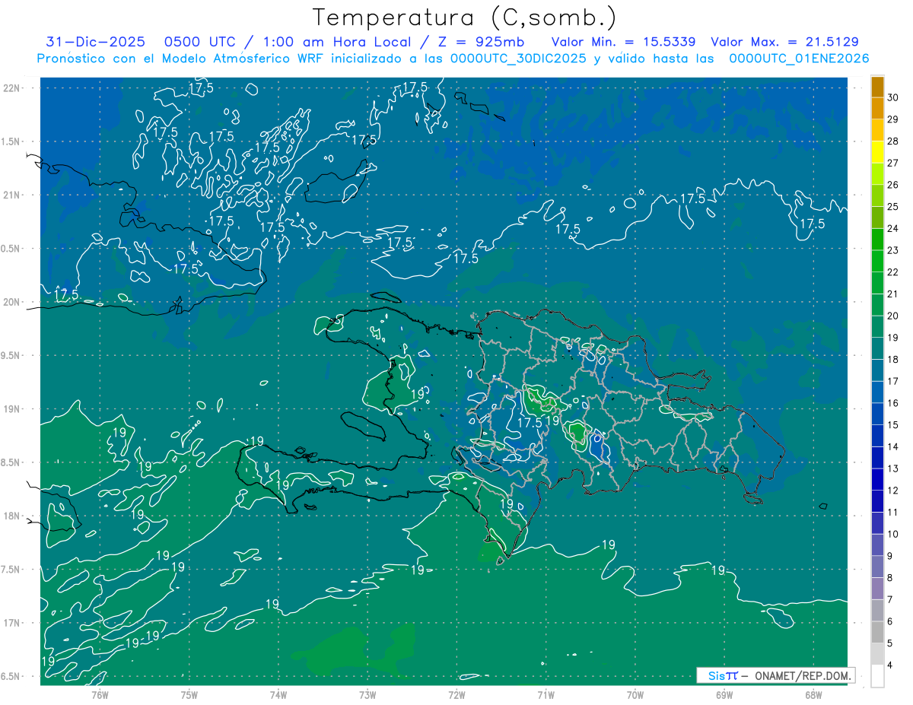This screenshot has height=705, width=913.
Task: Click the colorbar label '27'
Action: pyautogui.click(x=893, y=163)
